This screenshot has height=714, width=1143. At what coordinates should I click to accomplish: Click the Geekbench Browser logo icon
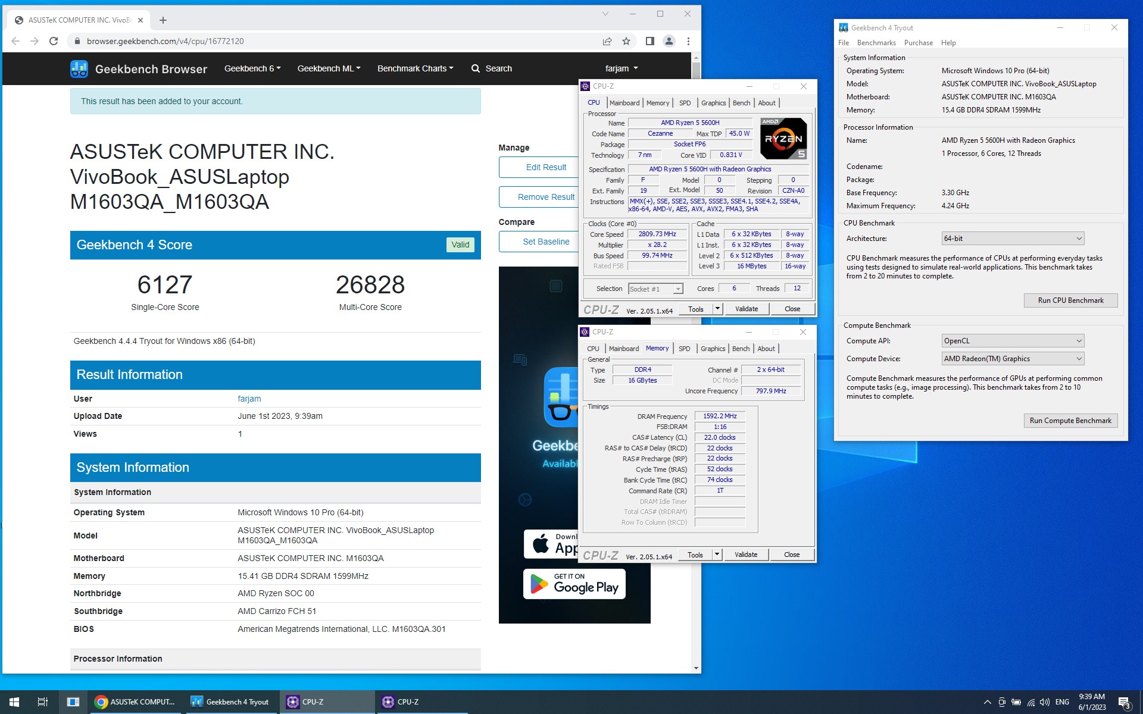79,69
